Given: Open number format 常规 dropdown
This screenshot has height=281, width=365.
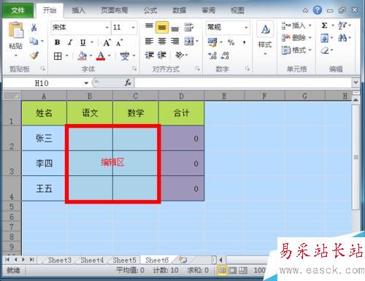Looking at the screenshot, I should [x=246, y=28].
